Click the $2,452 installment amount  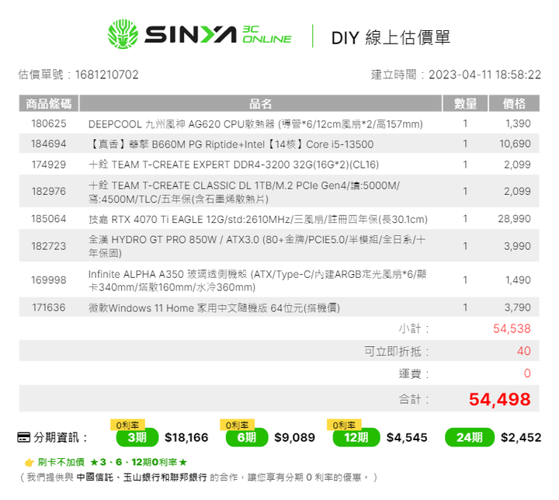click(x=521, y=438)
